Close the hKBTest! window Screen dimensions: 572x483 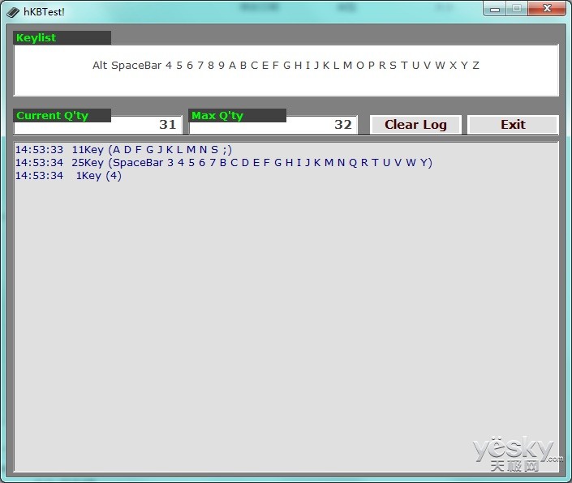coord(547,9)
